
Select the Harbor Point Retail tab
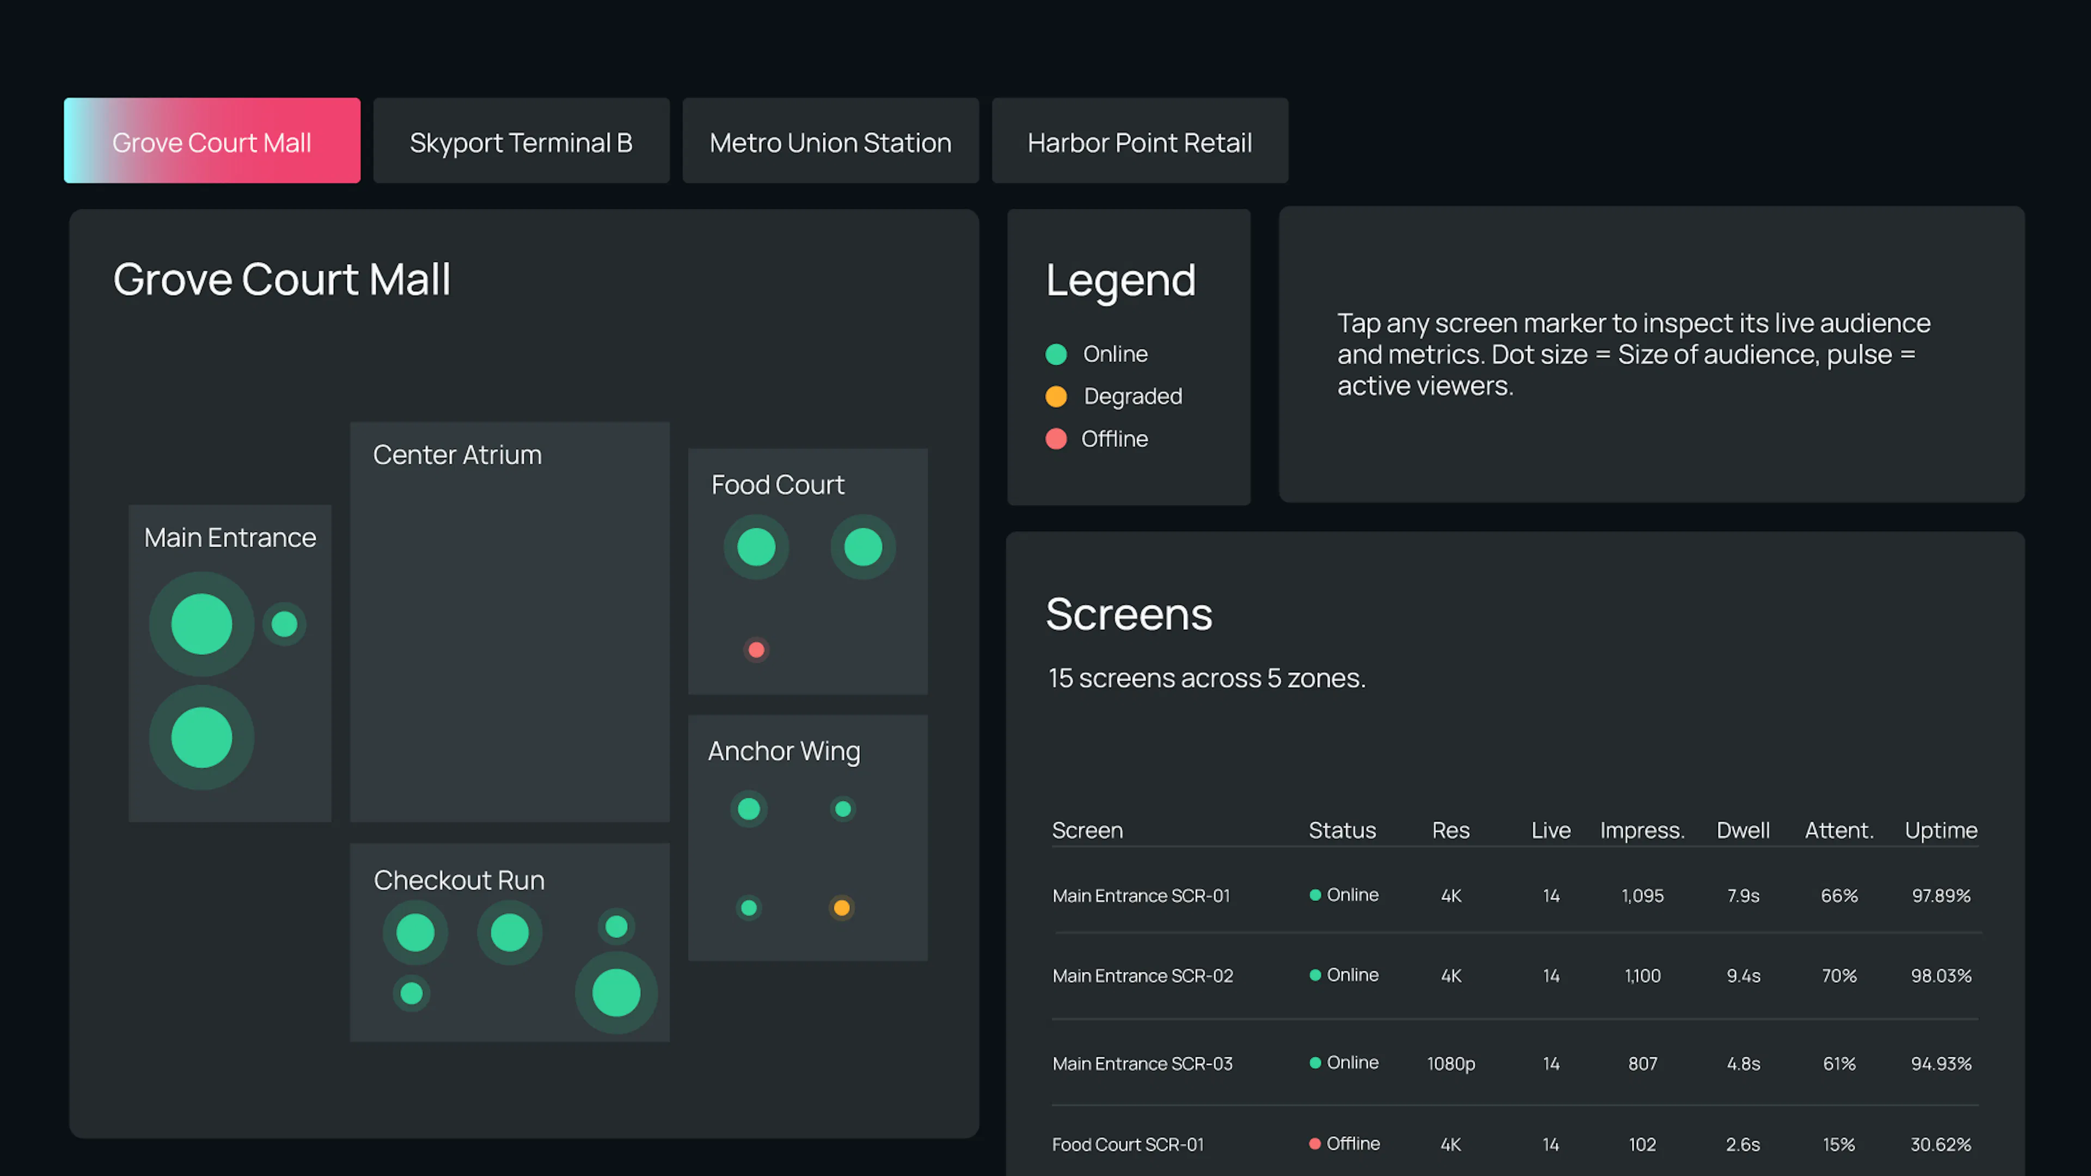[x=1140, y=141]
